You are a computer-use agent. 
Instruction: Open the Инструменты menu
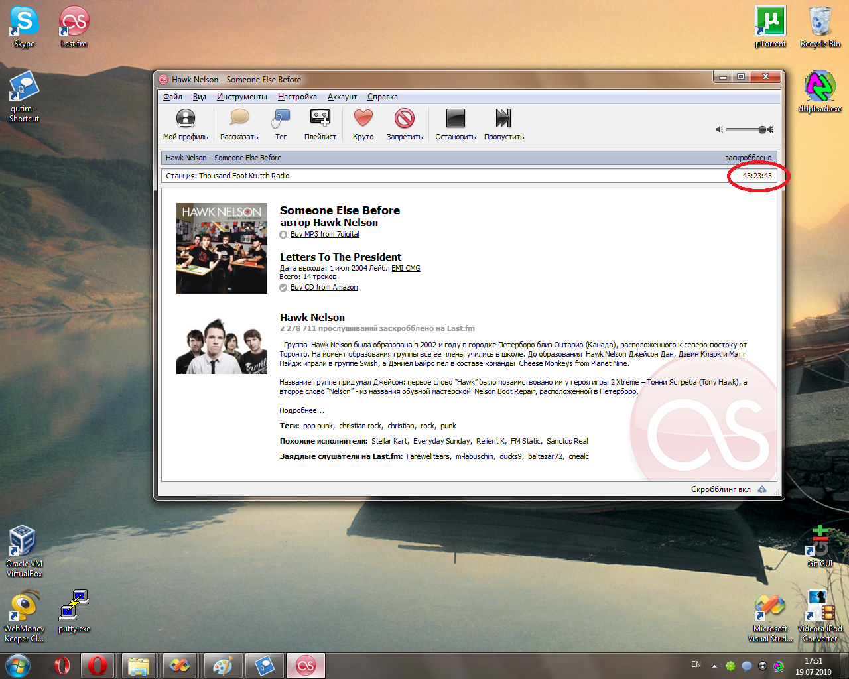(242, 97)
